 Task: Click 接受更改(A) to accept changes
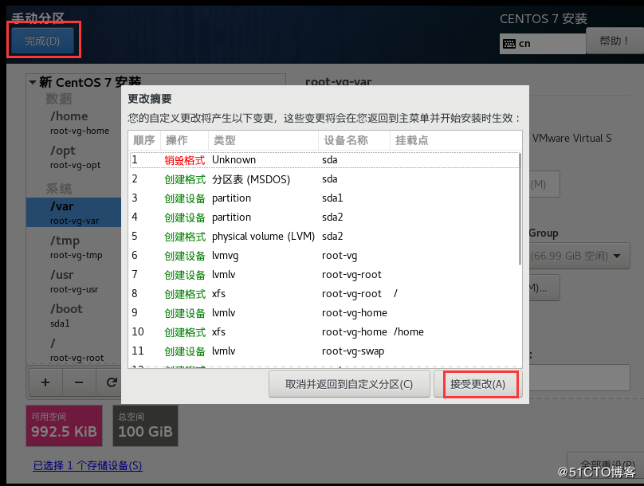(x=477, y=384)
